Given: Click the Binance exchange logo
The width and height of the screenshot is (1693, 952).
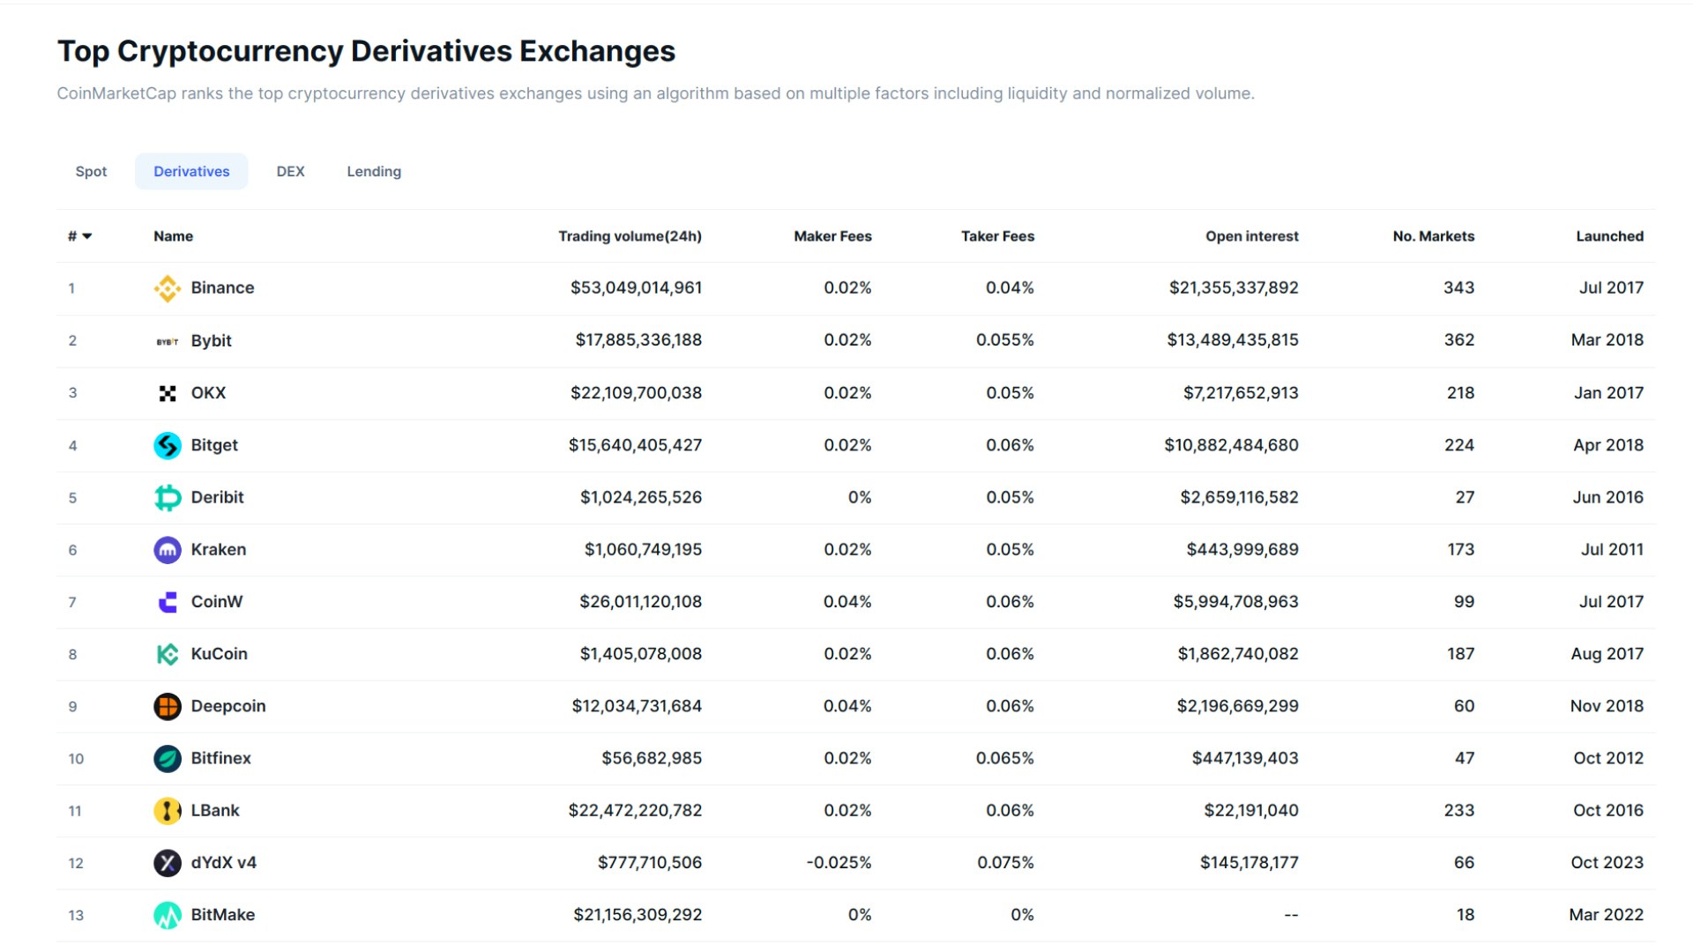Looking at the screenshot, I should [x=167, y=287].
